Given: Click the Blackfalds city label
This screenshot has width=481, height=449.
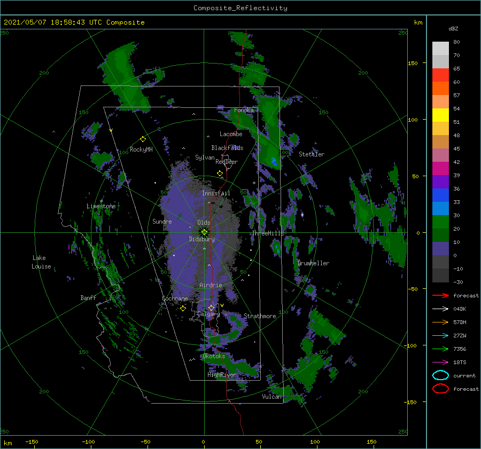Looking at the screenshot, I should (x=227, y=148).
